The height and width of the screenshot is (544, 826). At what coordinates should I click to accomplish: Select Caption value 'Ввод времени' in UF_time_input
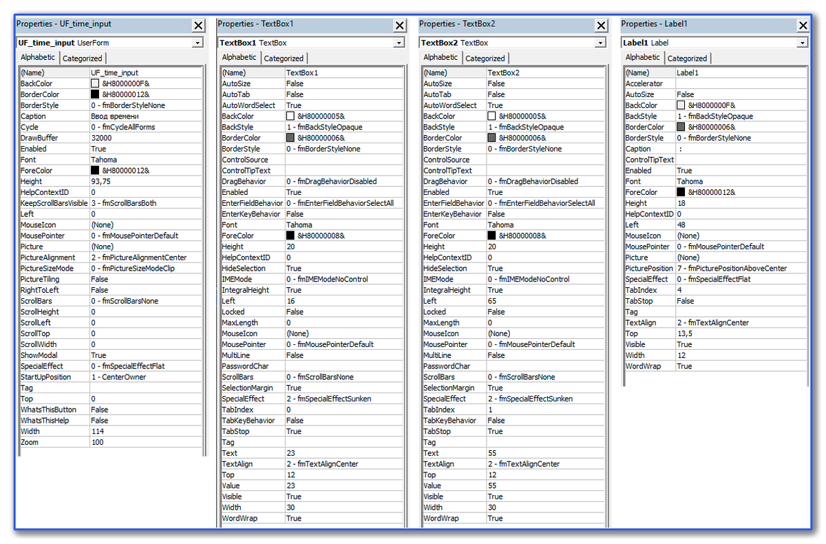coord(146,116)
